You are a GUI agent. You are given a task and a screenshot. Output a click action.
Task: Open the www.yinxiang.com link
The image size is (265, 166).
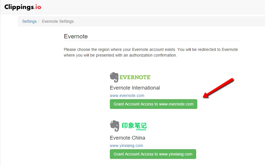tap(126, 146)
